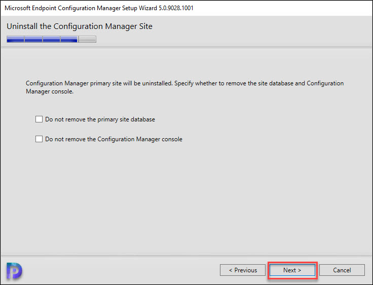Image resolution: width=373 pixels, height=285 pixels.
Task: Click the third filled progress bar segment
Action: pyautogui.click(x=51, y=39)
